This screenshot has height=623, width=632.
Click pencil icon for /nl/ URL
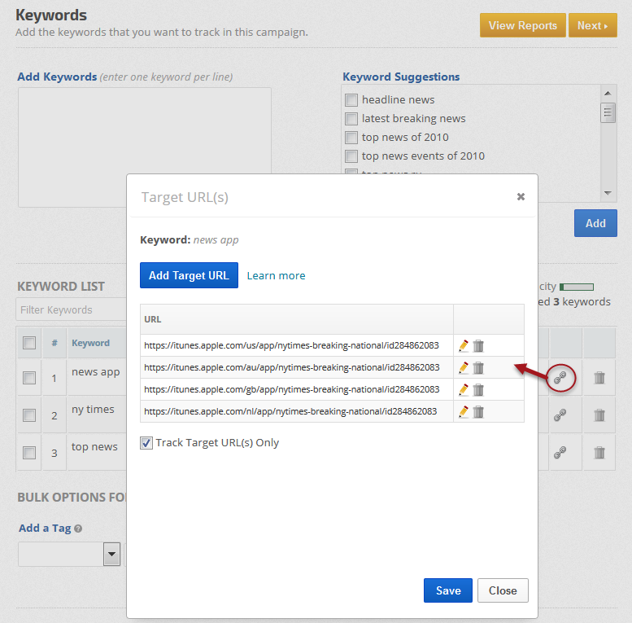tap(464, 411)
